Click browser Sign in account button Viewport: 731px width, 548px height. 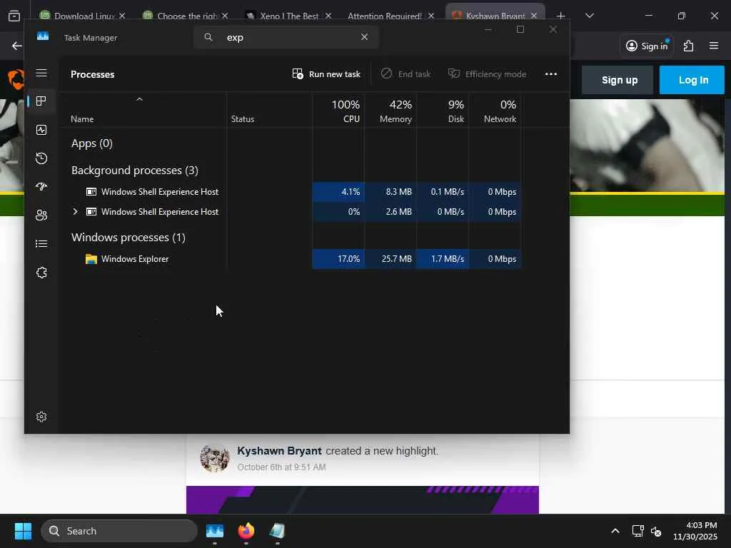point(647,46)
